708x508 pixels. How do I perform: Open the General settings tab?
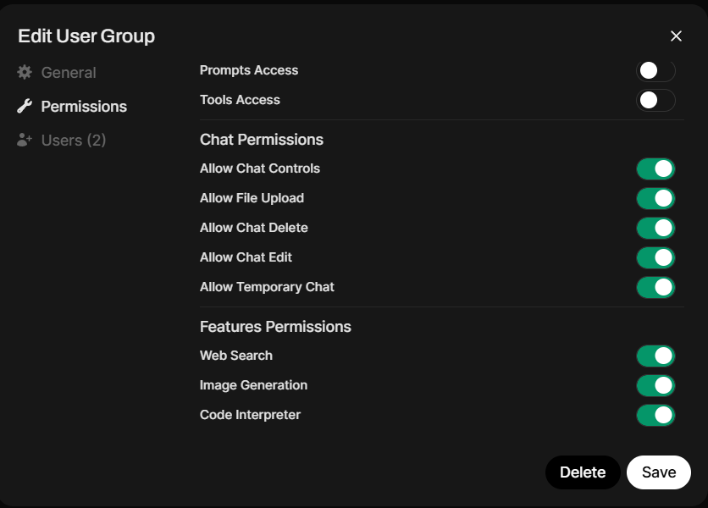(68, 73)
